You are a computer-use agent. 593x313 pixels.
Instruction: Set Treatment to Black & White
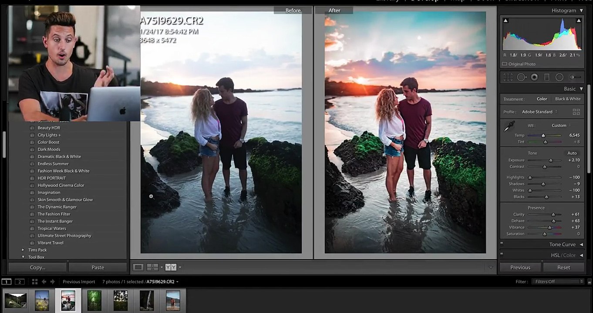(x=568, y=99)
